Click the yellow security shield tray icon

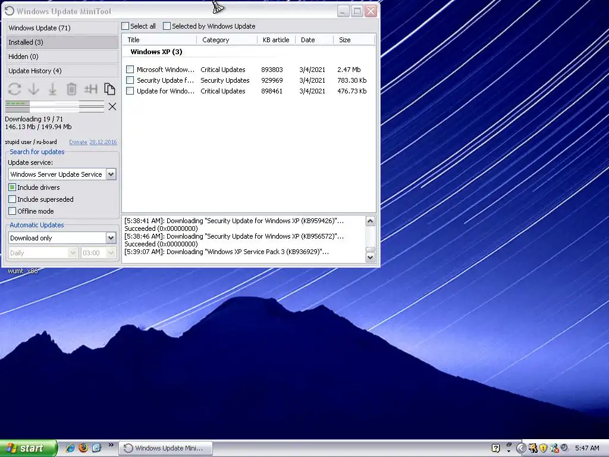tap(544, 448)
